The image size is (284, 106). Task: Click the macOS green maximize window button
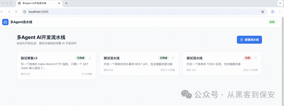pos(11,3)
